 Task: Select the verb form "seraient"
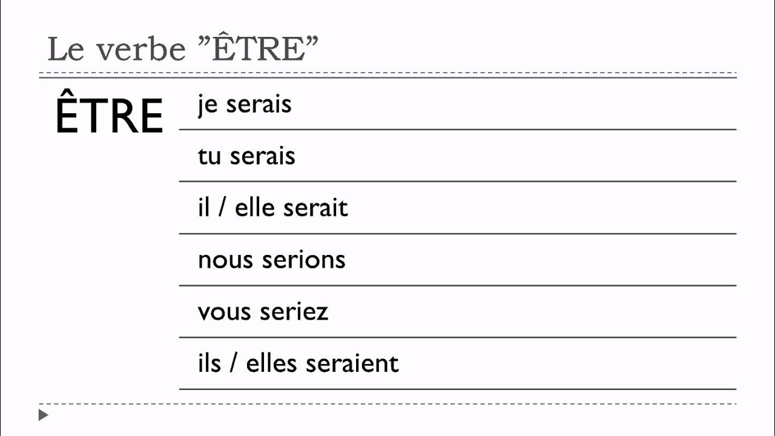coord(352,363)
